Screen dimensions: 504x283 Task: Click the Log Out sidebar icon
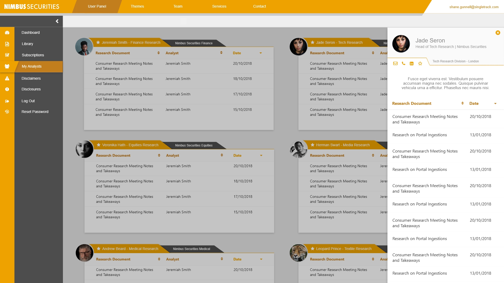click(x=7, y=101)
